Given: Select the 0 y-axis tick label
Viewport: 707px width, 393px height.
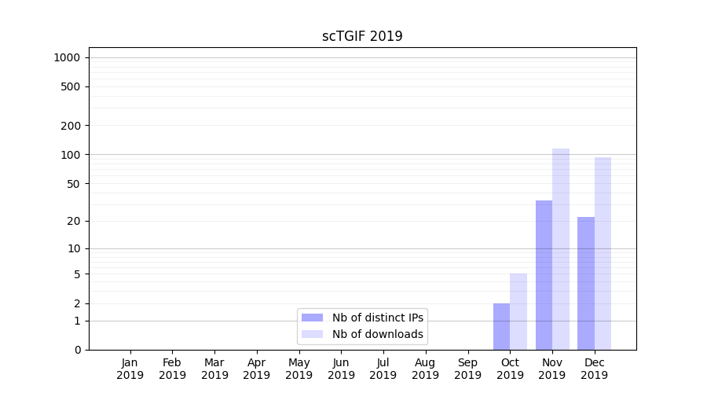Looking at the screenshot, I should tap(77, 350).
